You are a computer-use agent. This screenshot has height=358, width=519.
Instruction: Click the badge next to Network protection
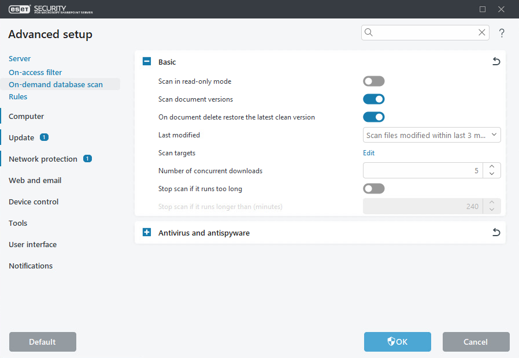pyautogui.click(x=88, y=158)
